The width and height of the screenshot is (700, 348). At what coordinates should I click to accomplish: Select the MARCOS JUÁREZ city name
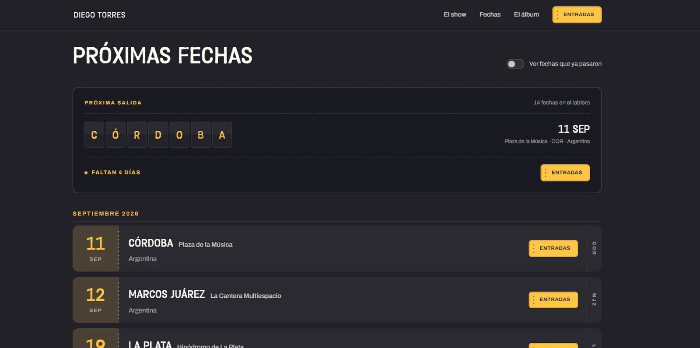click(167, 294)
